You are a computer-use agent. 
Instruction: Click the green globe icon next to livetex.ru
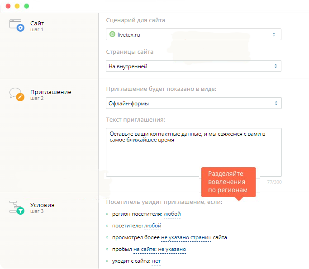pyautogui.click(x=112, y=34)
